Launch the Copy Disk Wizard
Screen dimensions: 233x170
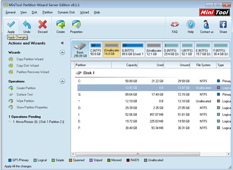(28, 65)
